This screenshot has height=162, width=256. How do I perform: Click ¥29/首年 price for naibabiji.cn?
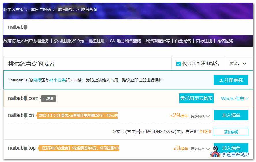point(179,115)
